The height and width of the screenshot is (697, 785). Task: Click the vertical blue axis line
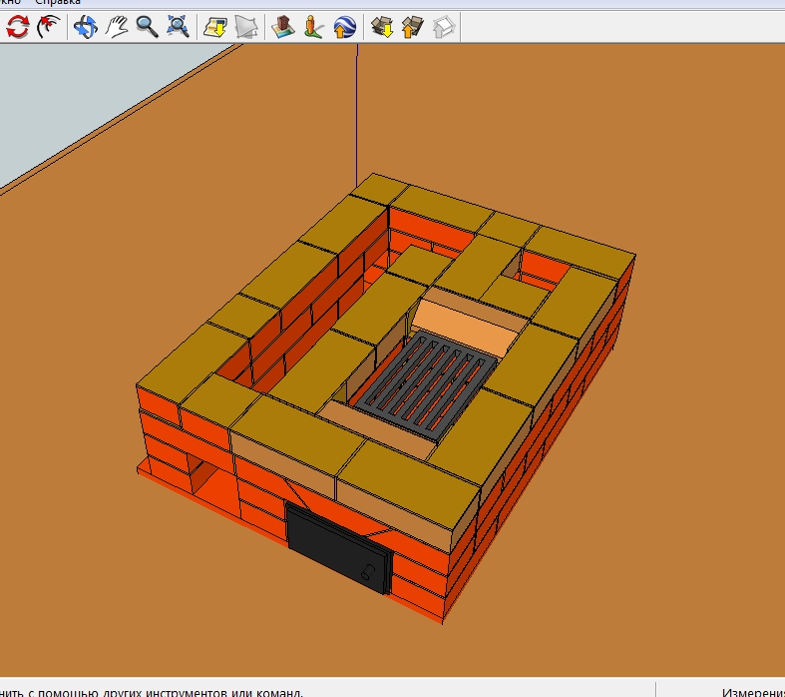tap(356, 110)
